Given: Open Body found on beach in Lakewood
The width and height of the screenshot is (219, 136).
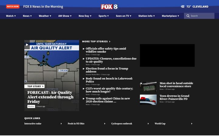Looking at the screenshot, I should click(109, 80).
